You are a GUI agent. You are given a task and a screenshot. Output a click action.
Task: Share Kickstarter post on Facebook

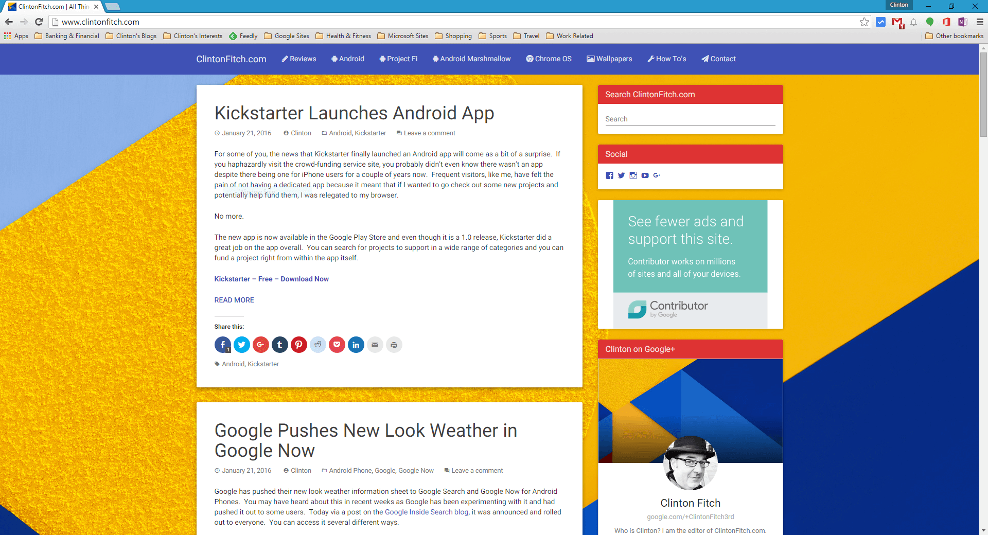(x=223, y=345)
